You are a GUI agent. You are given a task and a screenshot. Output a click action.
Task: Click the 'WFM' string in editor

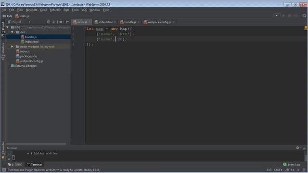[124, 34]
